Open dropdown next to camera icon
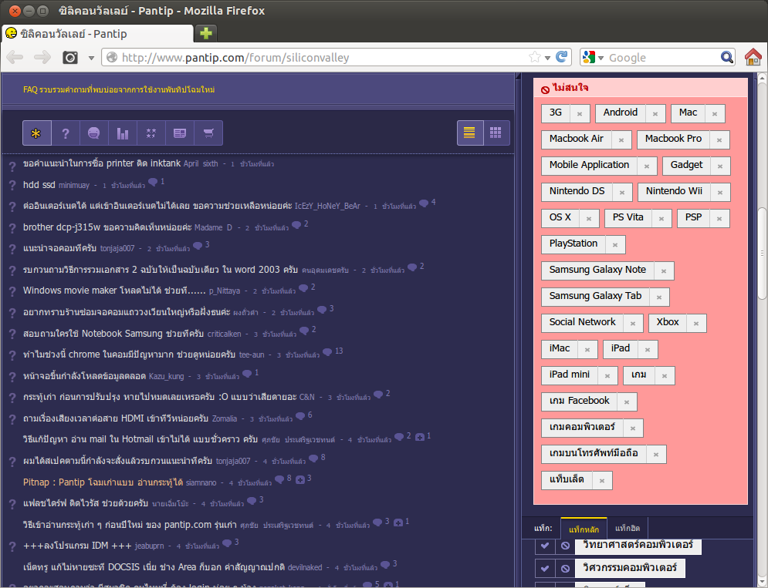Image resolution: width=768 pixels, height=588 pixels. click(91, 58)
